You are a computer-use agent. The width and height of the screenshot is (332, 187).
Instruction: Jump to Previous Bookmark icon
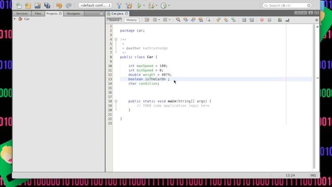tap(218, 20)
